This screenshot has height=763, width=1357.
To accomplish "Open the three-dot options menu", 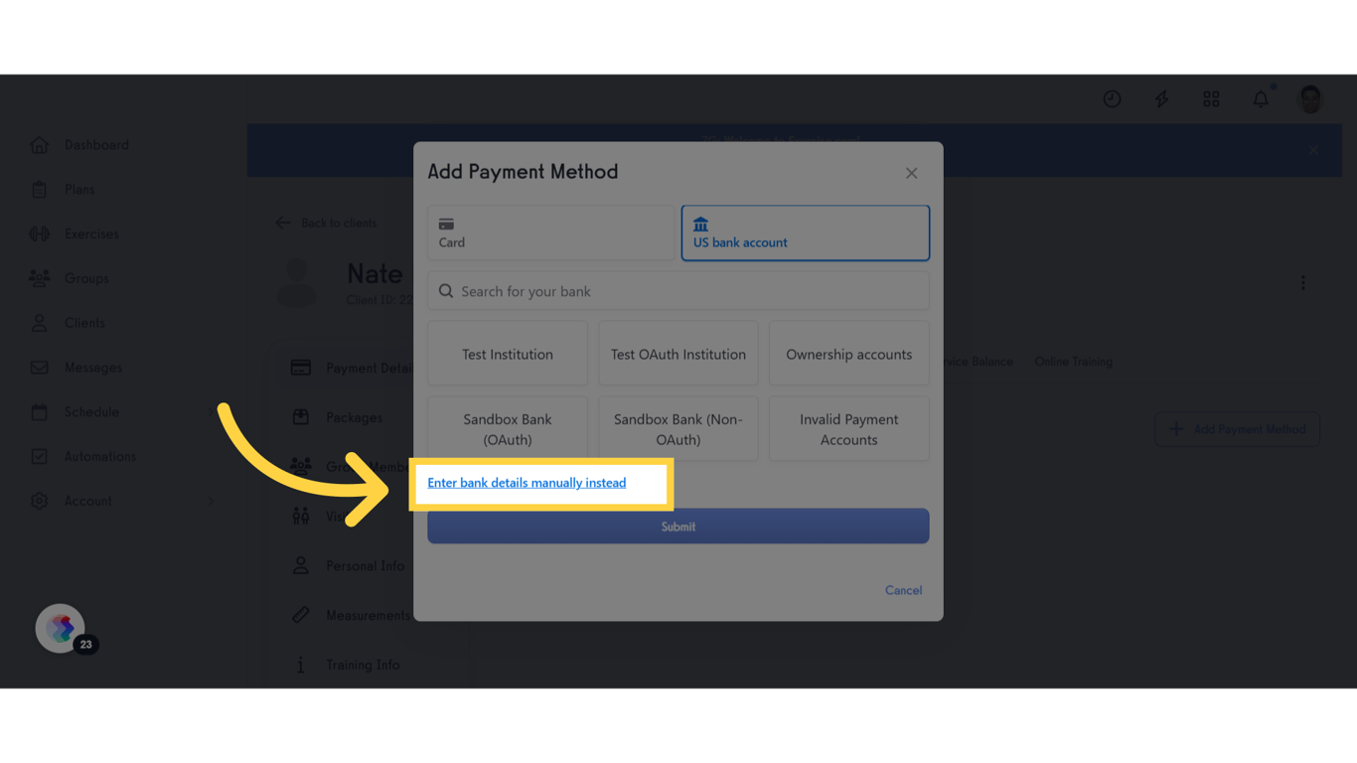I will click(x=1302, y=283).
